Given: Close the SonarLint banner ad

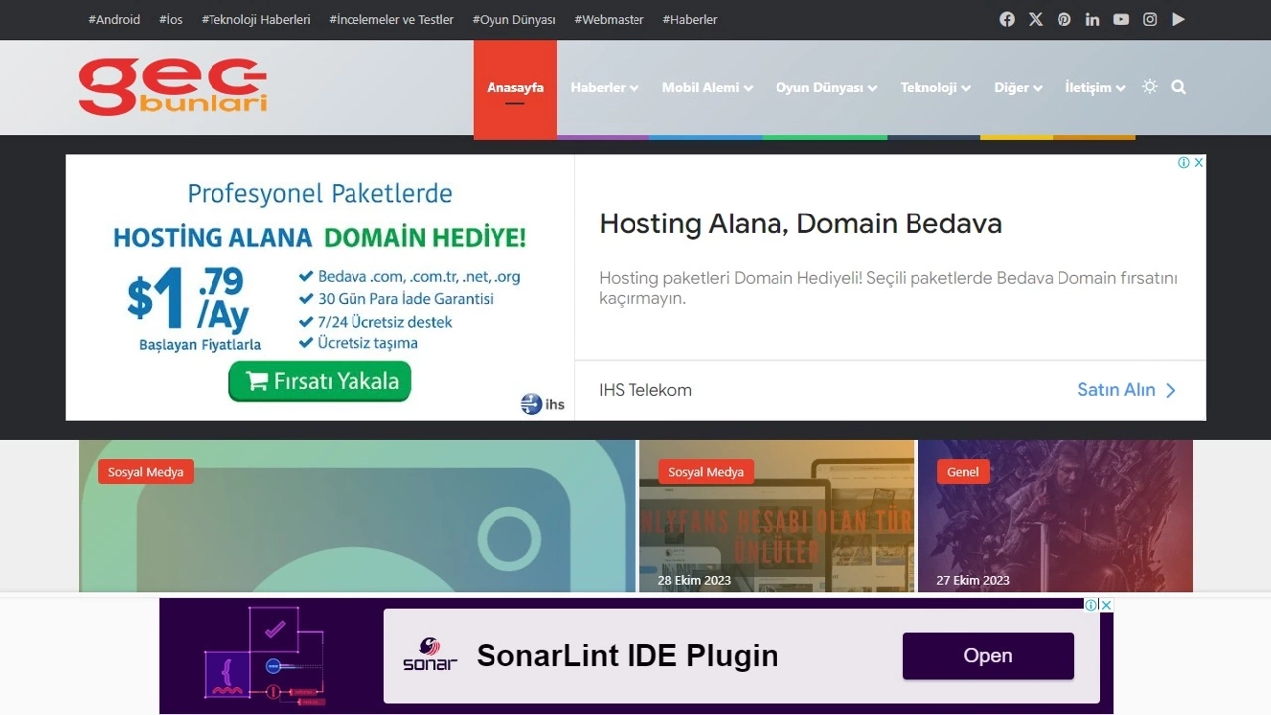Looking at the screenshot, I should click(x=1106, y=605).
